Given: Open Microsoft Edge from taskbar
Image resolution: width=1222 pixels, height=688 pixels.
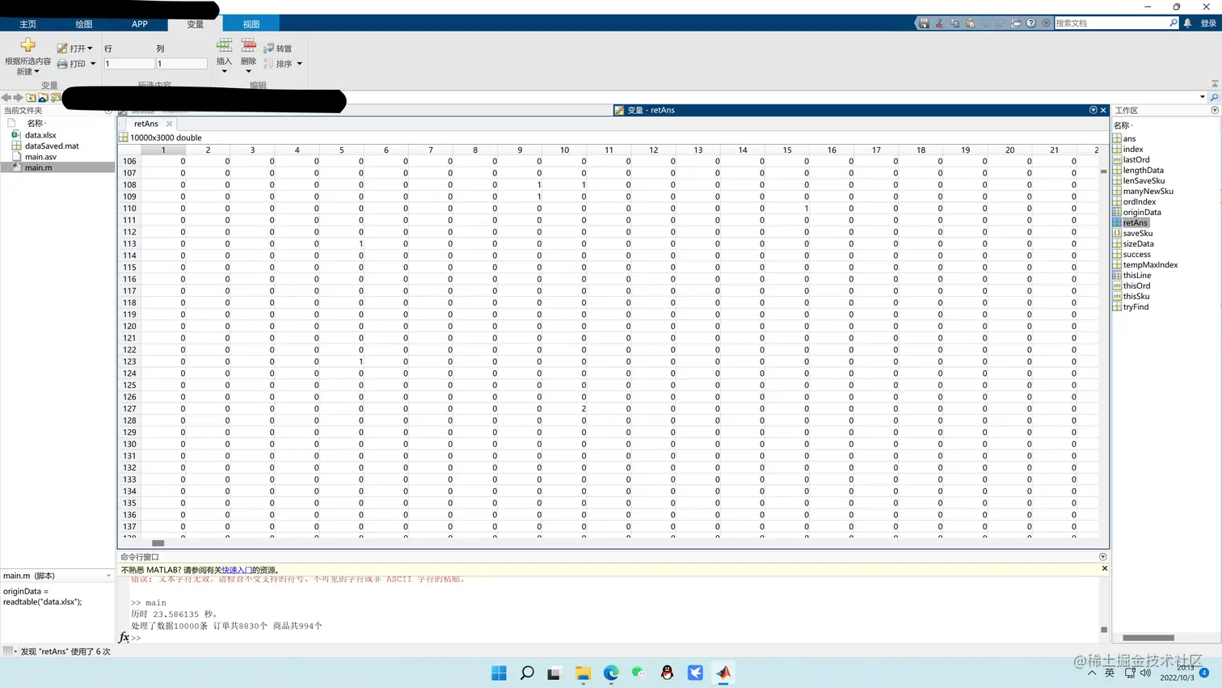Looking at the screenshot, I should (611, 673).
